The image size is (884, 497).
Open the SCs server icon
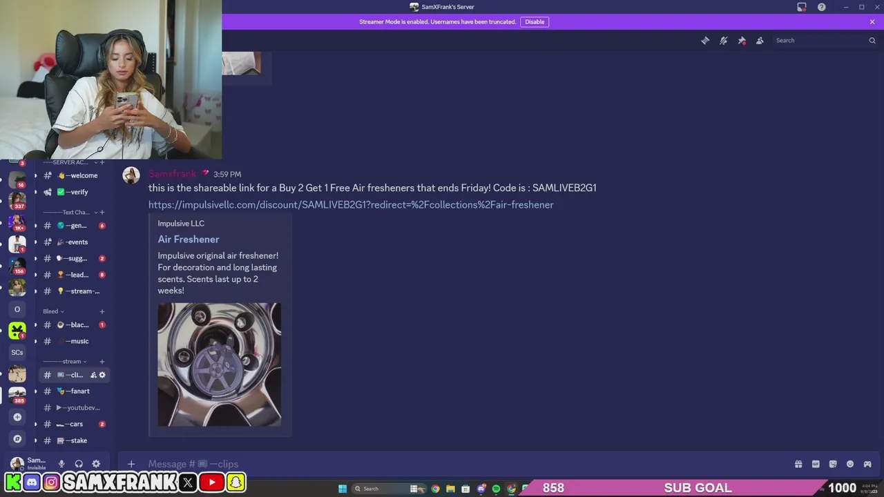click(17, 352)
